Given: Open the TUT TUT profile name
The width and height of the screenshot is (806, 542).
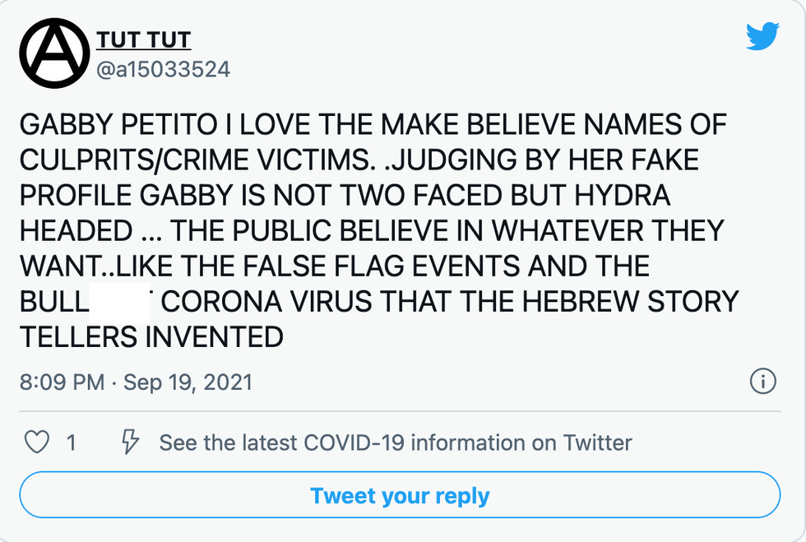Looking at the screenshot, I should (x=143, y=39).
